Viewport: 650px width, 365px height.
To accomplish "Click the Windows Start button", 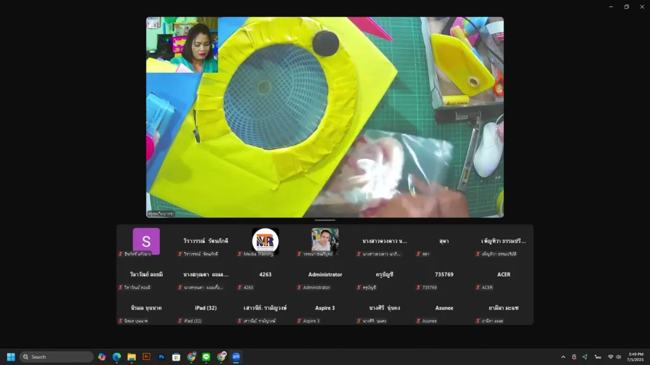I will (11, 357).
